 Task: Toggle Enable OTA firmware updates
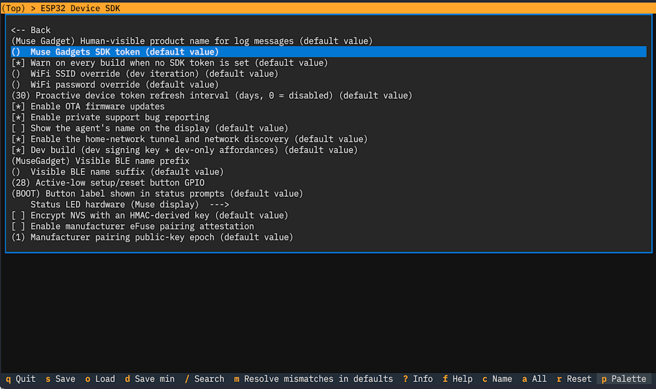(x=88, y=106)
